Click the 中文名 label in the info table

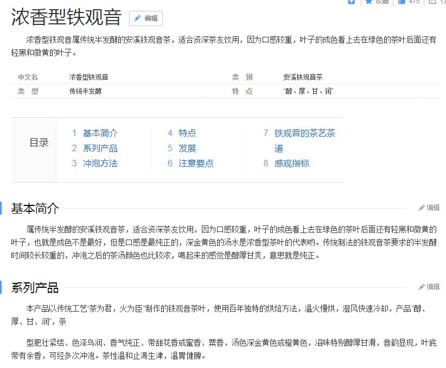(x=28, y=77)
